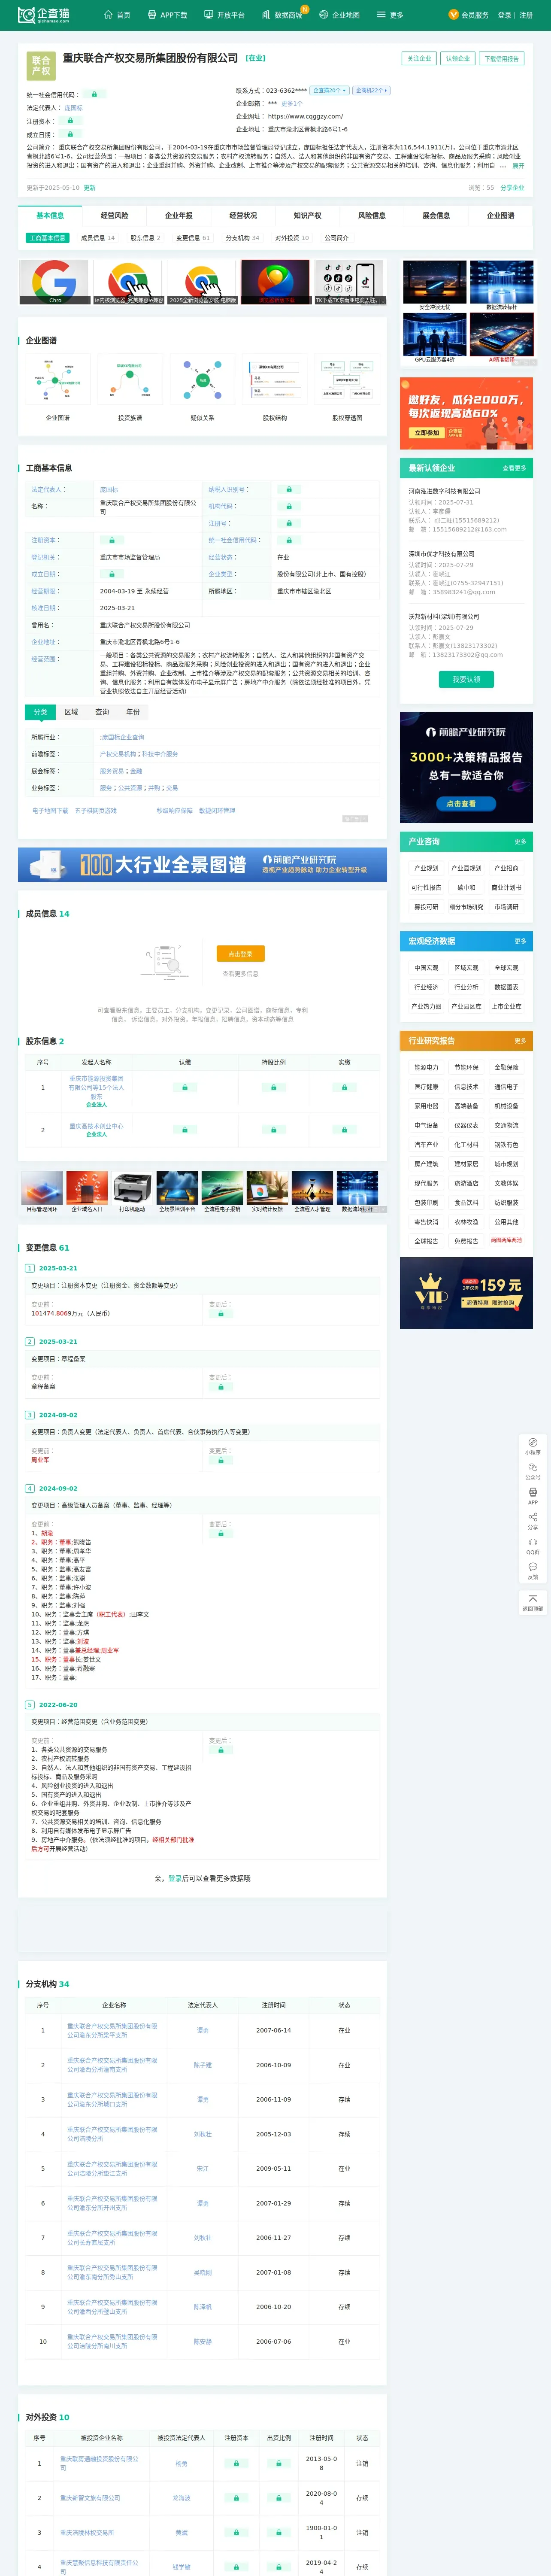Open the 100大行业全景图谱 banner

point(202,865)
